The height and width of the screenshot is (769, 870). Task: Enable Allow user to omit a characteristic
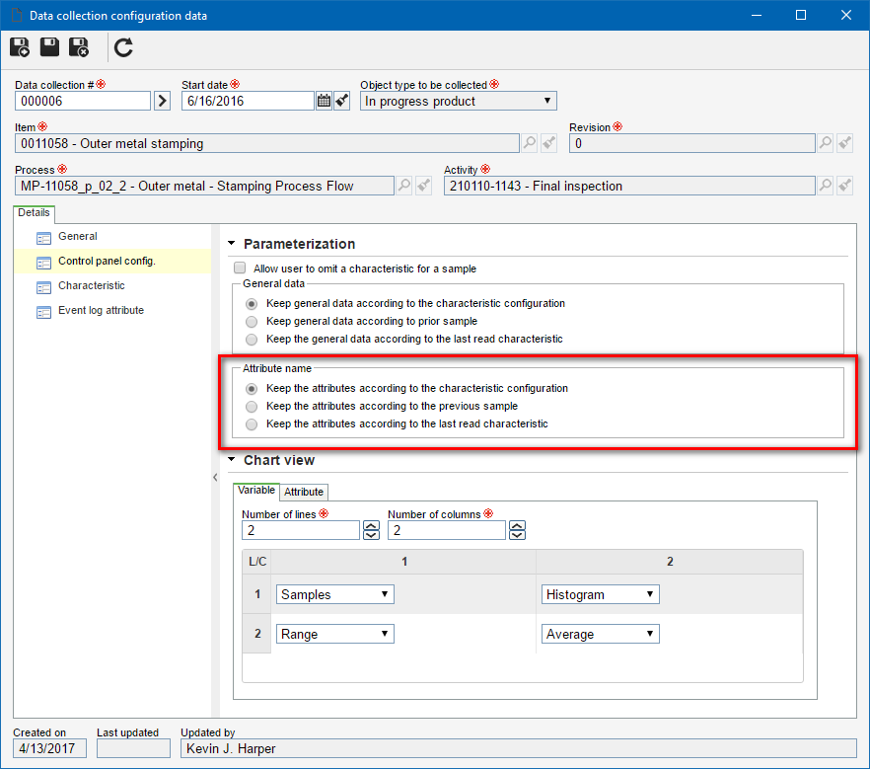pyautogui.click(x=240, y=269)
